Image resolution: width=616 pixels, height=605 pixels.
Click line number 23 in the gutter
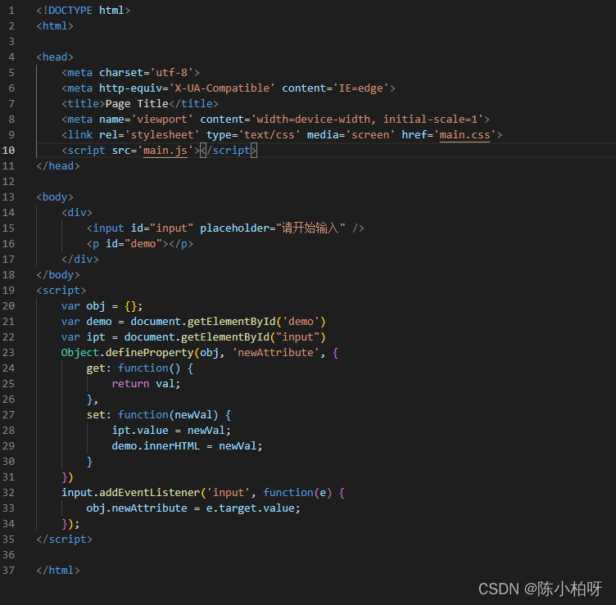pos(9,353)
